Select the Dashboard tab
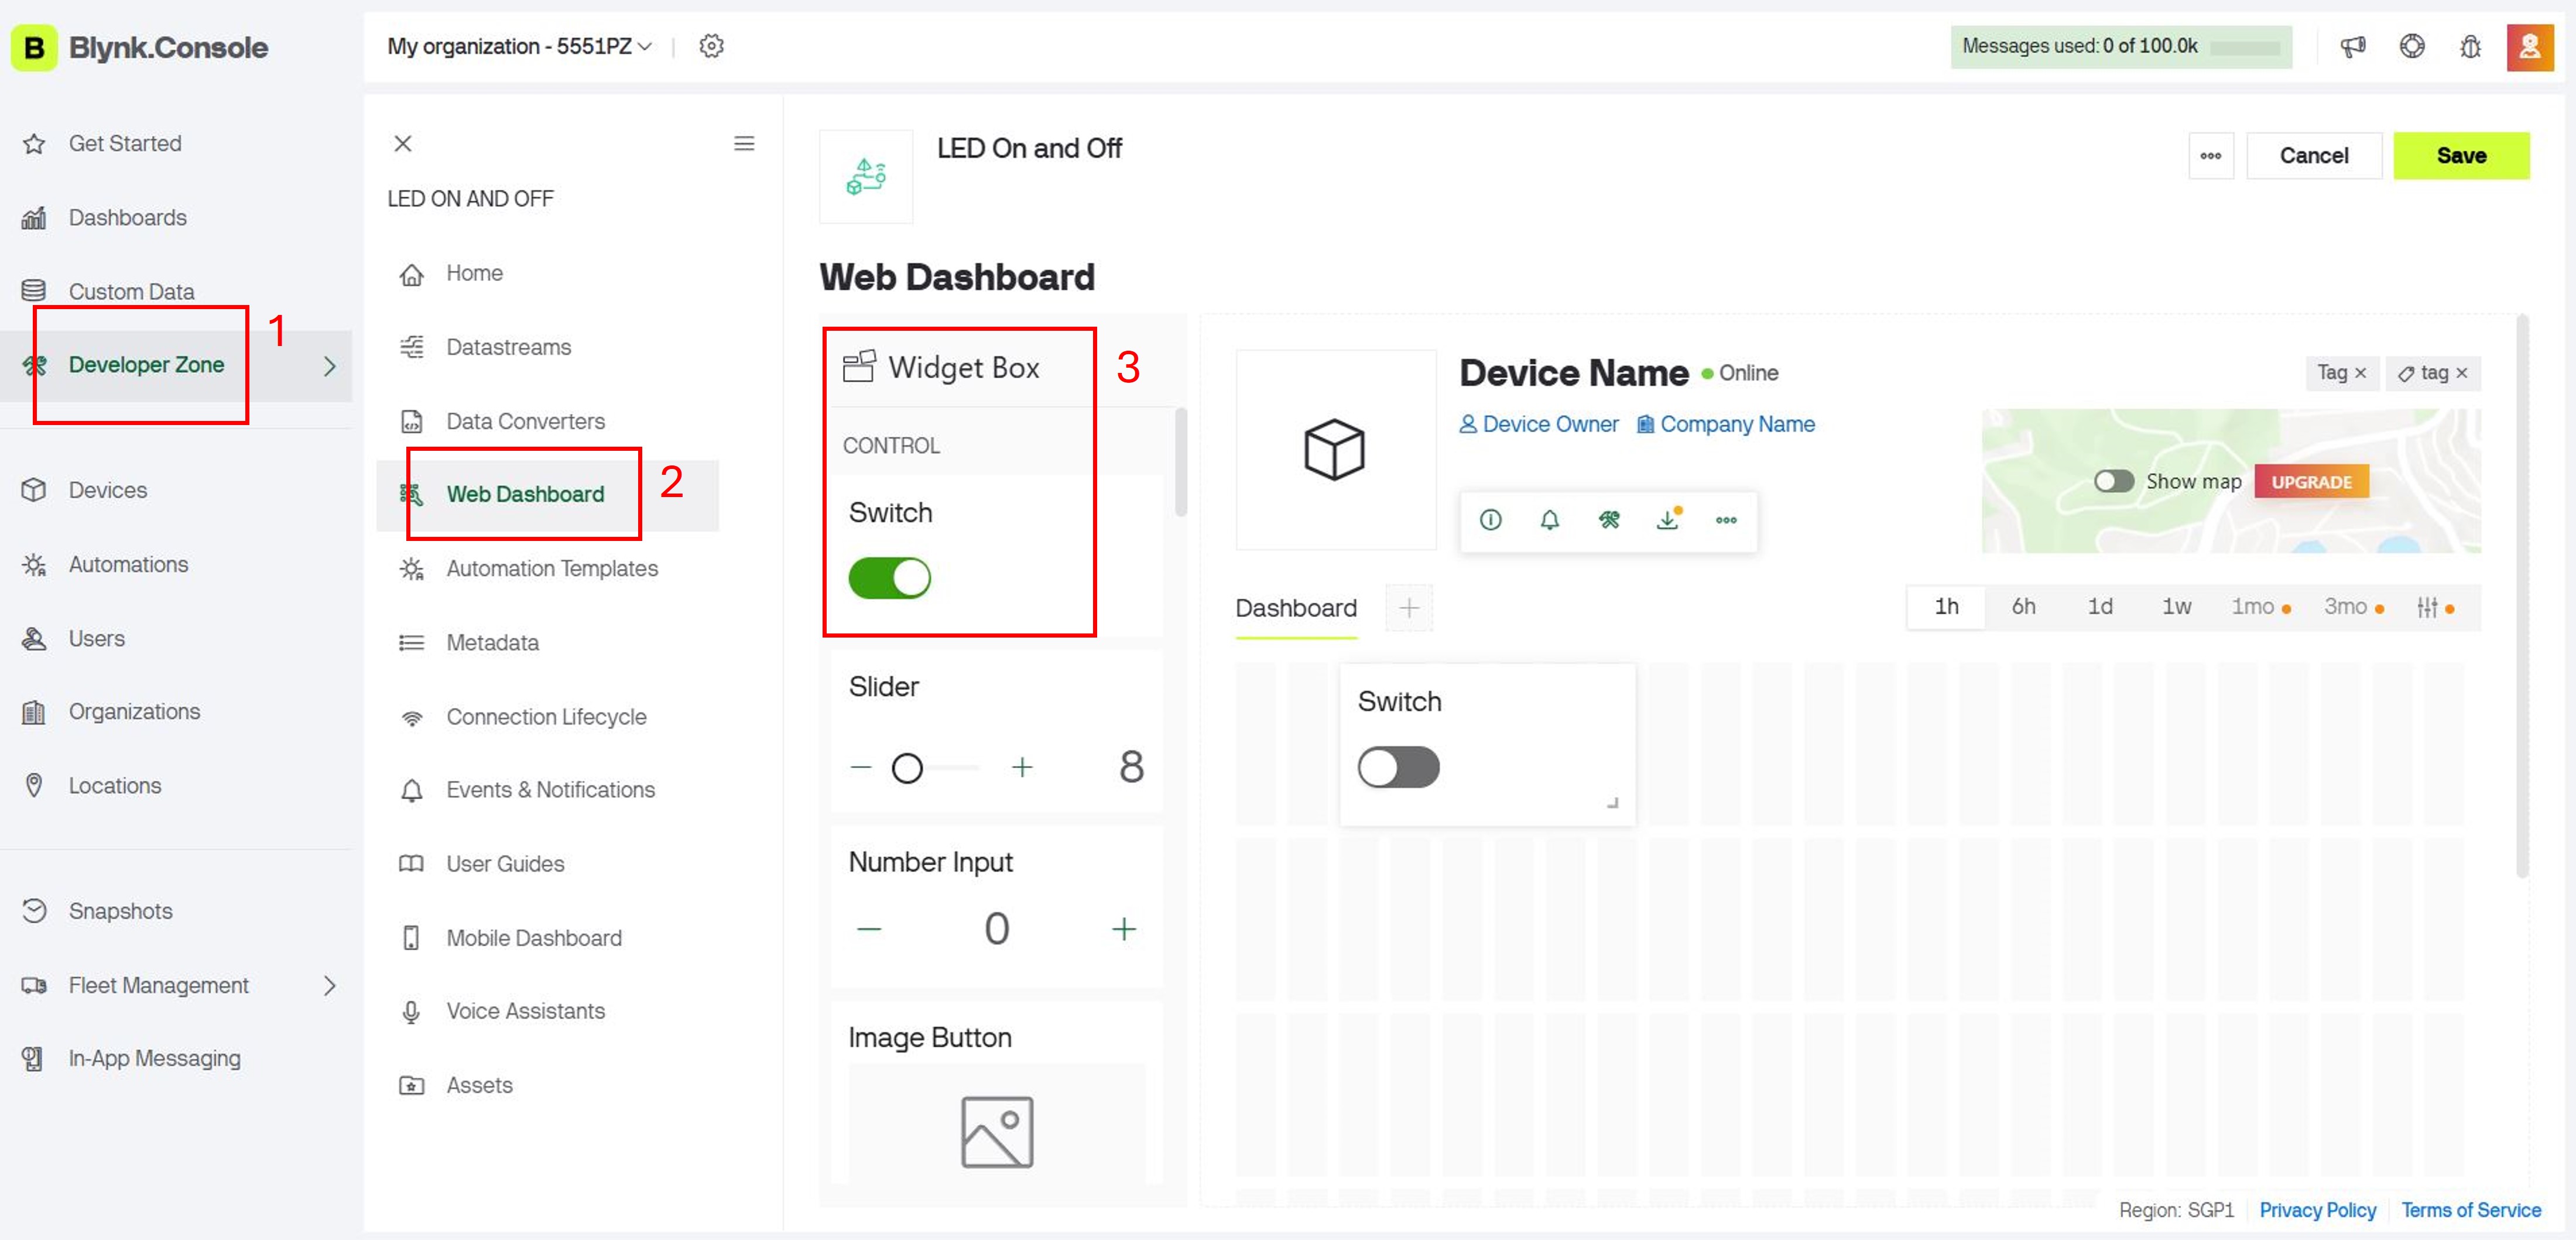Viewport: 2576px width, 1240px height. coord(1296,608)
